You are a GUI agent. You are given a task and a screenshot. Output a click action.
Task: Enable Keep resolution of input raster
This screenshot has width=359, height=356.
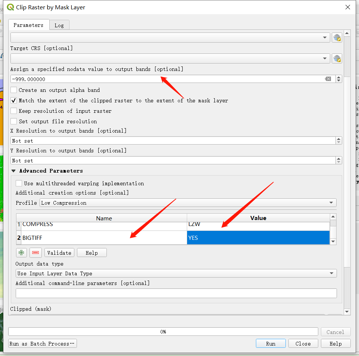pyautogui.click(x=14, y=111)
